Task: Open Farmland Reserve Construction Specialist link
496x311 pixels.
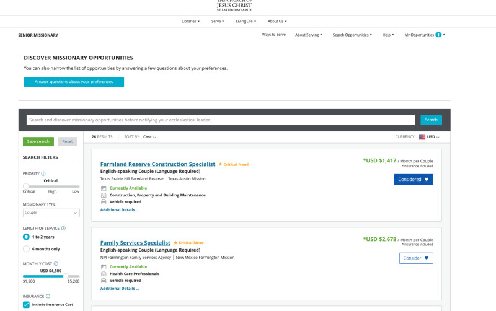Action: tap(157, 164)
